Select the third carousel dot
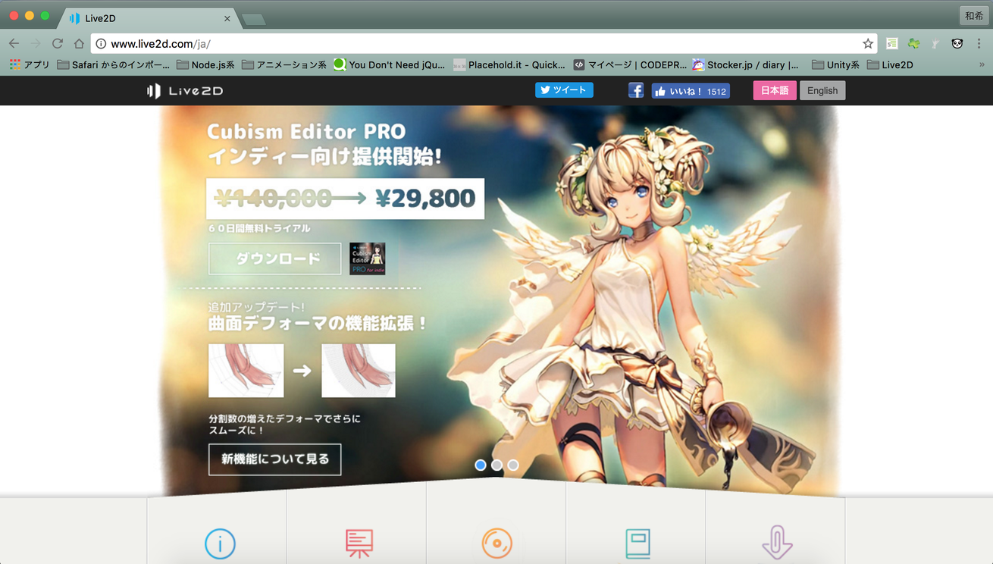Viewport: 993px width, 564px height. click(513, 465)
